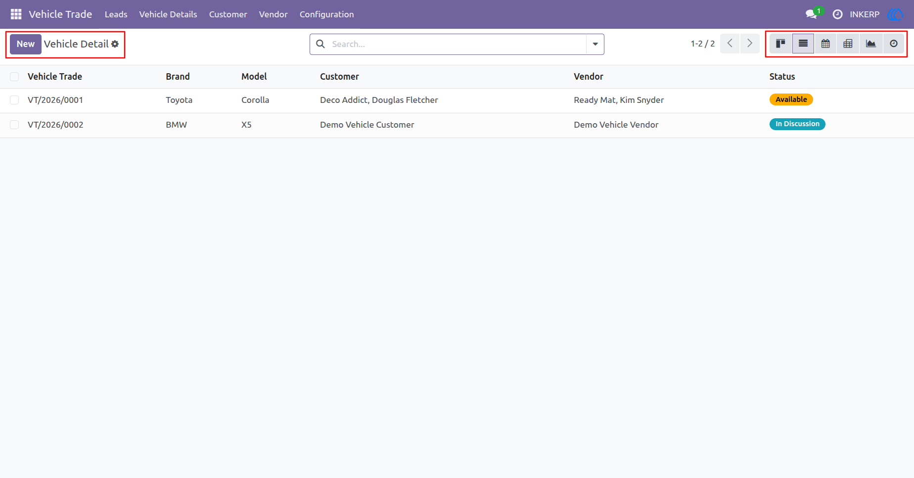Viewport: 914px width, 478px height.
Task: Tick the checkbox for VT/2026/0001
Action: click(14, 100)
